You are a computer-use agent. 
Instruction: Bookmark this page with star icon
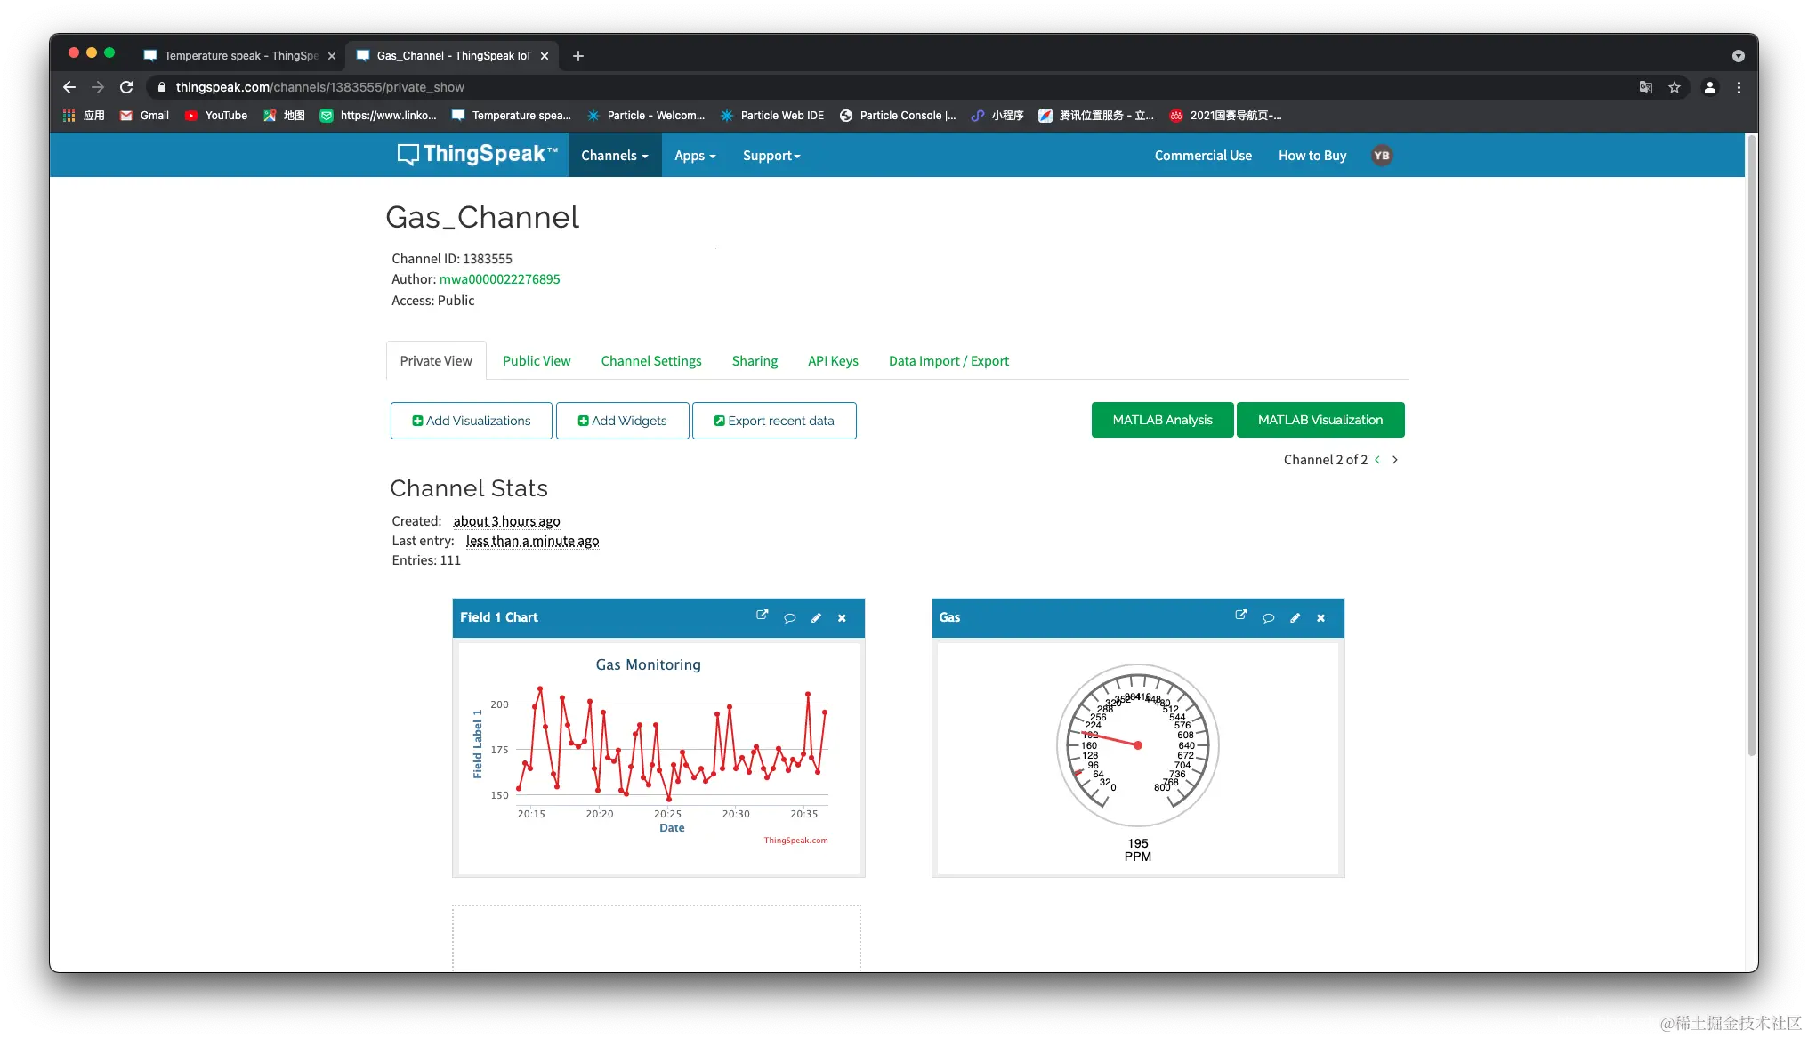pyautogui.click(x=1675, y=87)
